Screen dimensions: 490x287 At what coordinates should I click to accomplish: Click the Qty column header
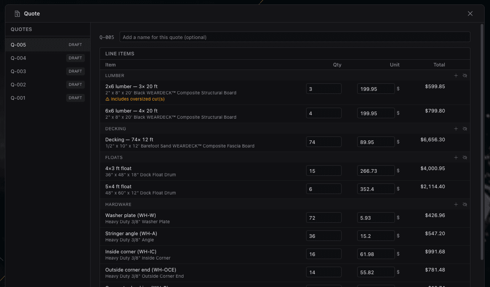click(337, 65)
